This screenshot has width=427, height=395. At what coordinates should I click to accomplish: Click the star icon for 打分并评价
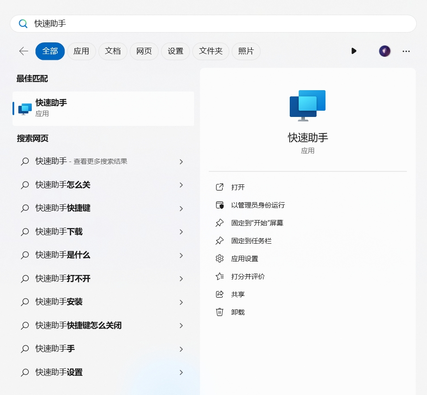point(220,276)
